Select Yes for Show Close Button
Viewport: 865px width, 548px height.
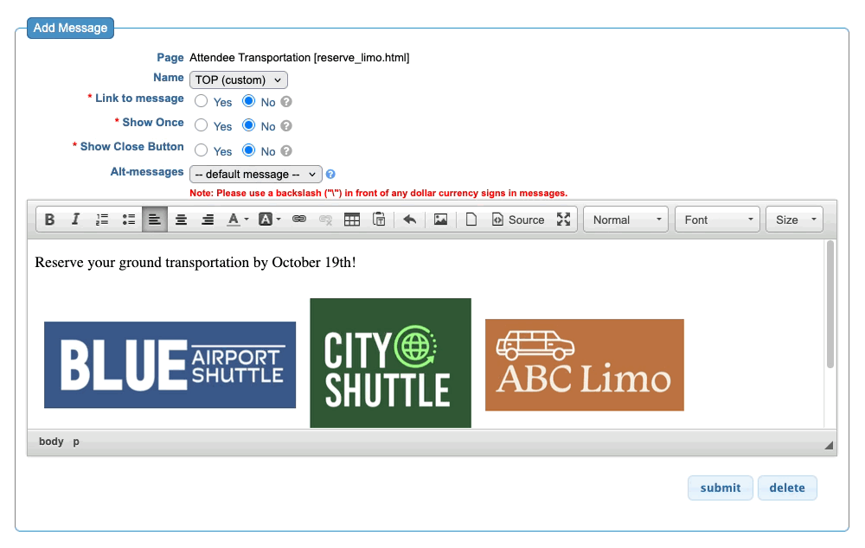pos(202,150)
